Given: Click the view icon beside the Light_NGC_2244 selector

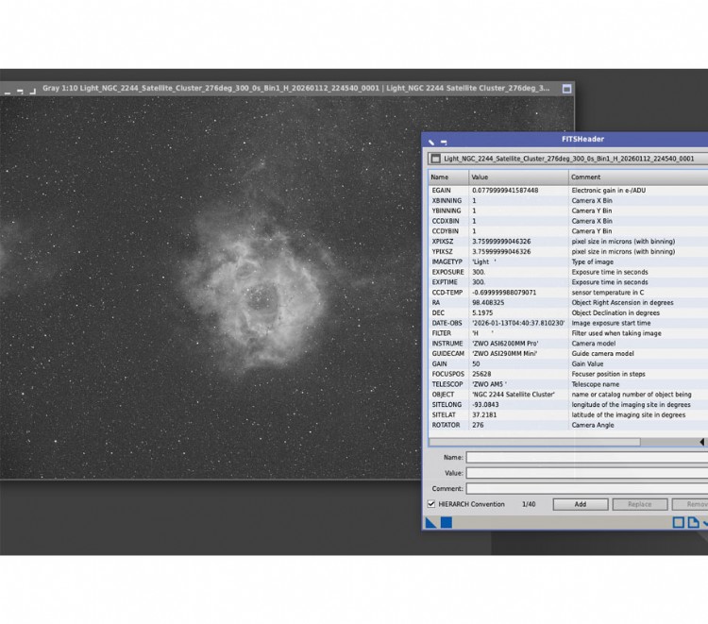Looking at the screenshot, I should [x=435, y=159].
